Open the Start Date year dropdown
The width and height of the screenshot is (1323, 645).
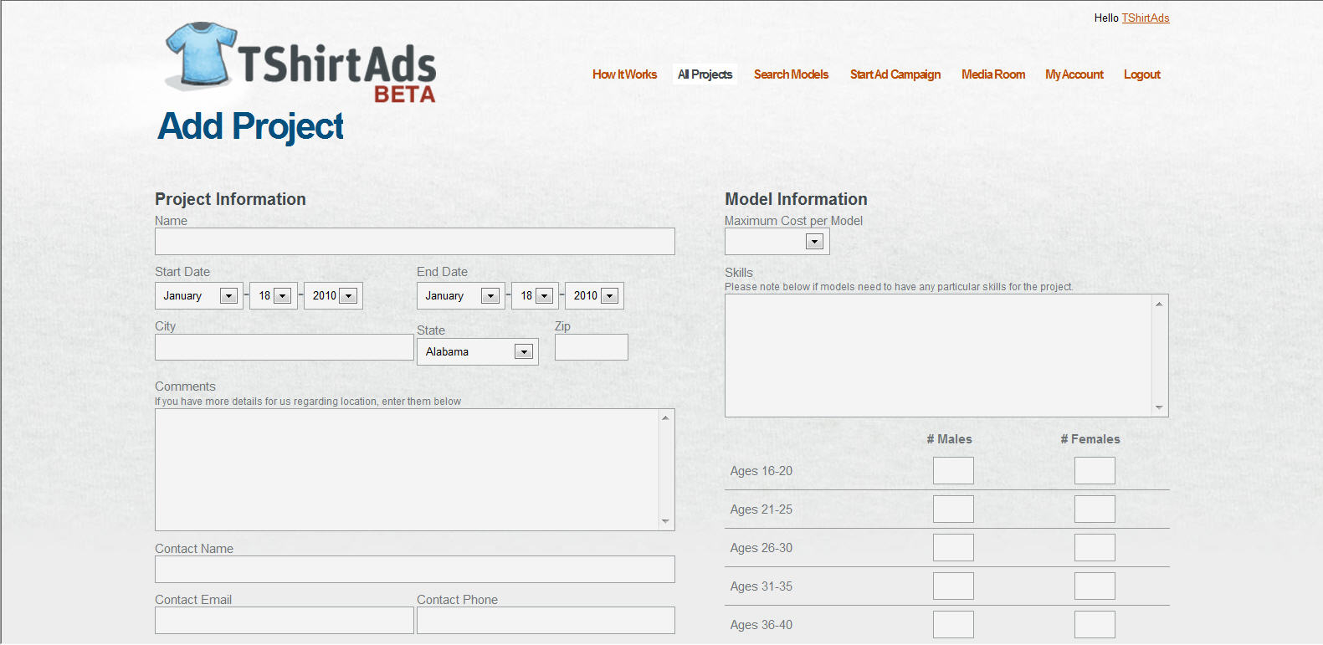point(349,296)
